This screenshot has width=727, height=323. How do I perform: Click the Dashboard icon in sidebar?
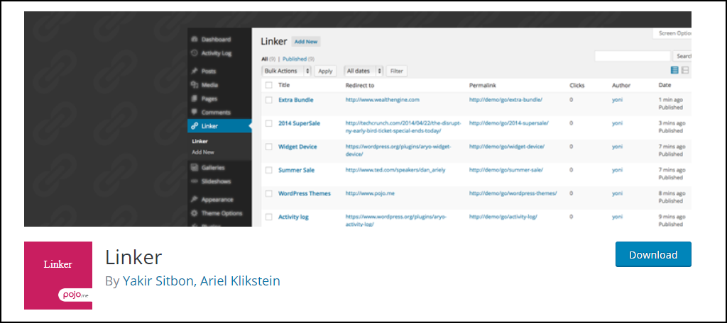click(195, 40)
